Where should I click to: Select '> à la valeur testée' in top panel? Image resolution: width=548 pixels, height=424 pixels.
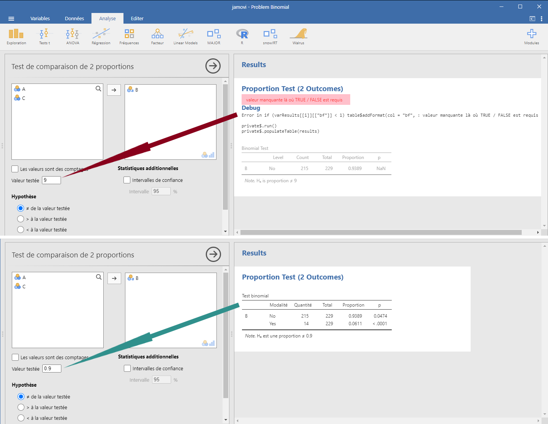coord(21,219)
